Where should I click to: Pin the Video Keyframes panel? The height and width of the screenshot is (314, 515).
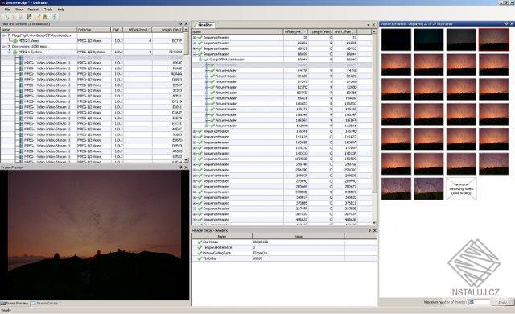coord(506,24)
